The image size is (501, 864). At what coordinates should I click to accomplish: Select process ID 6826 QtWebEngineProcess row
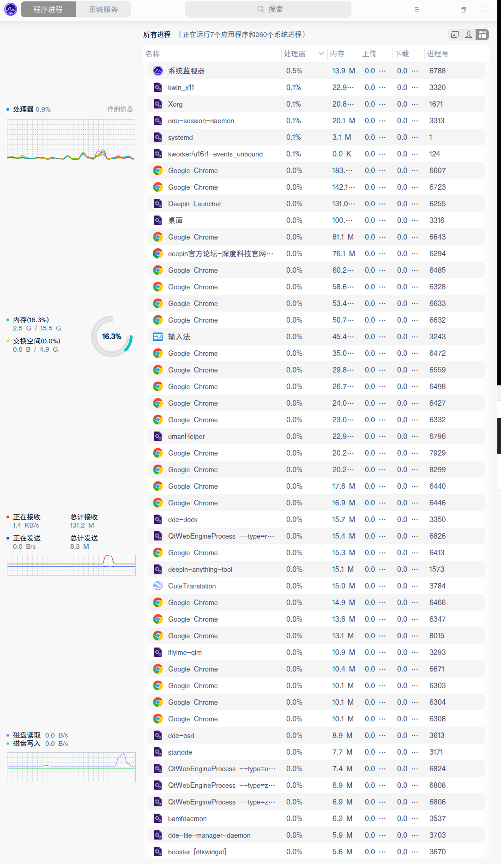point(316,536)
